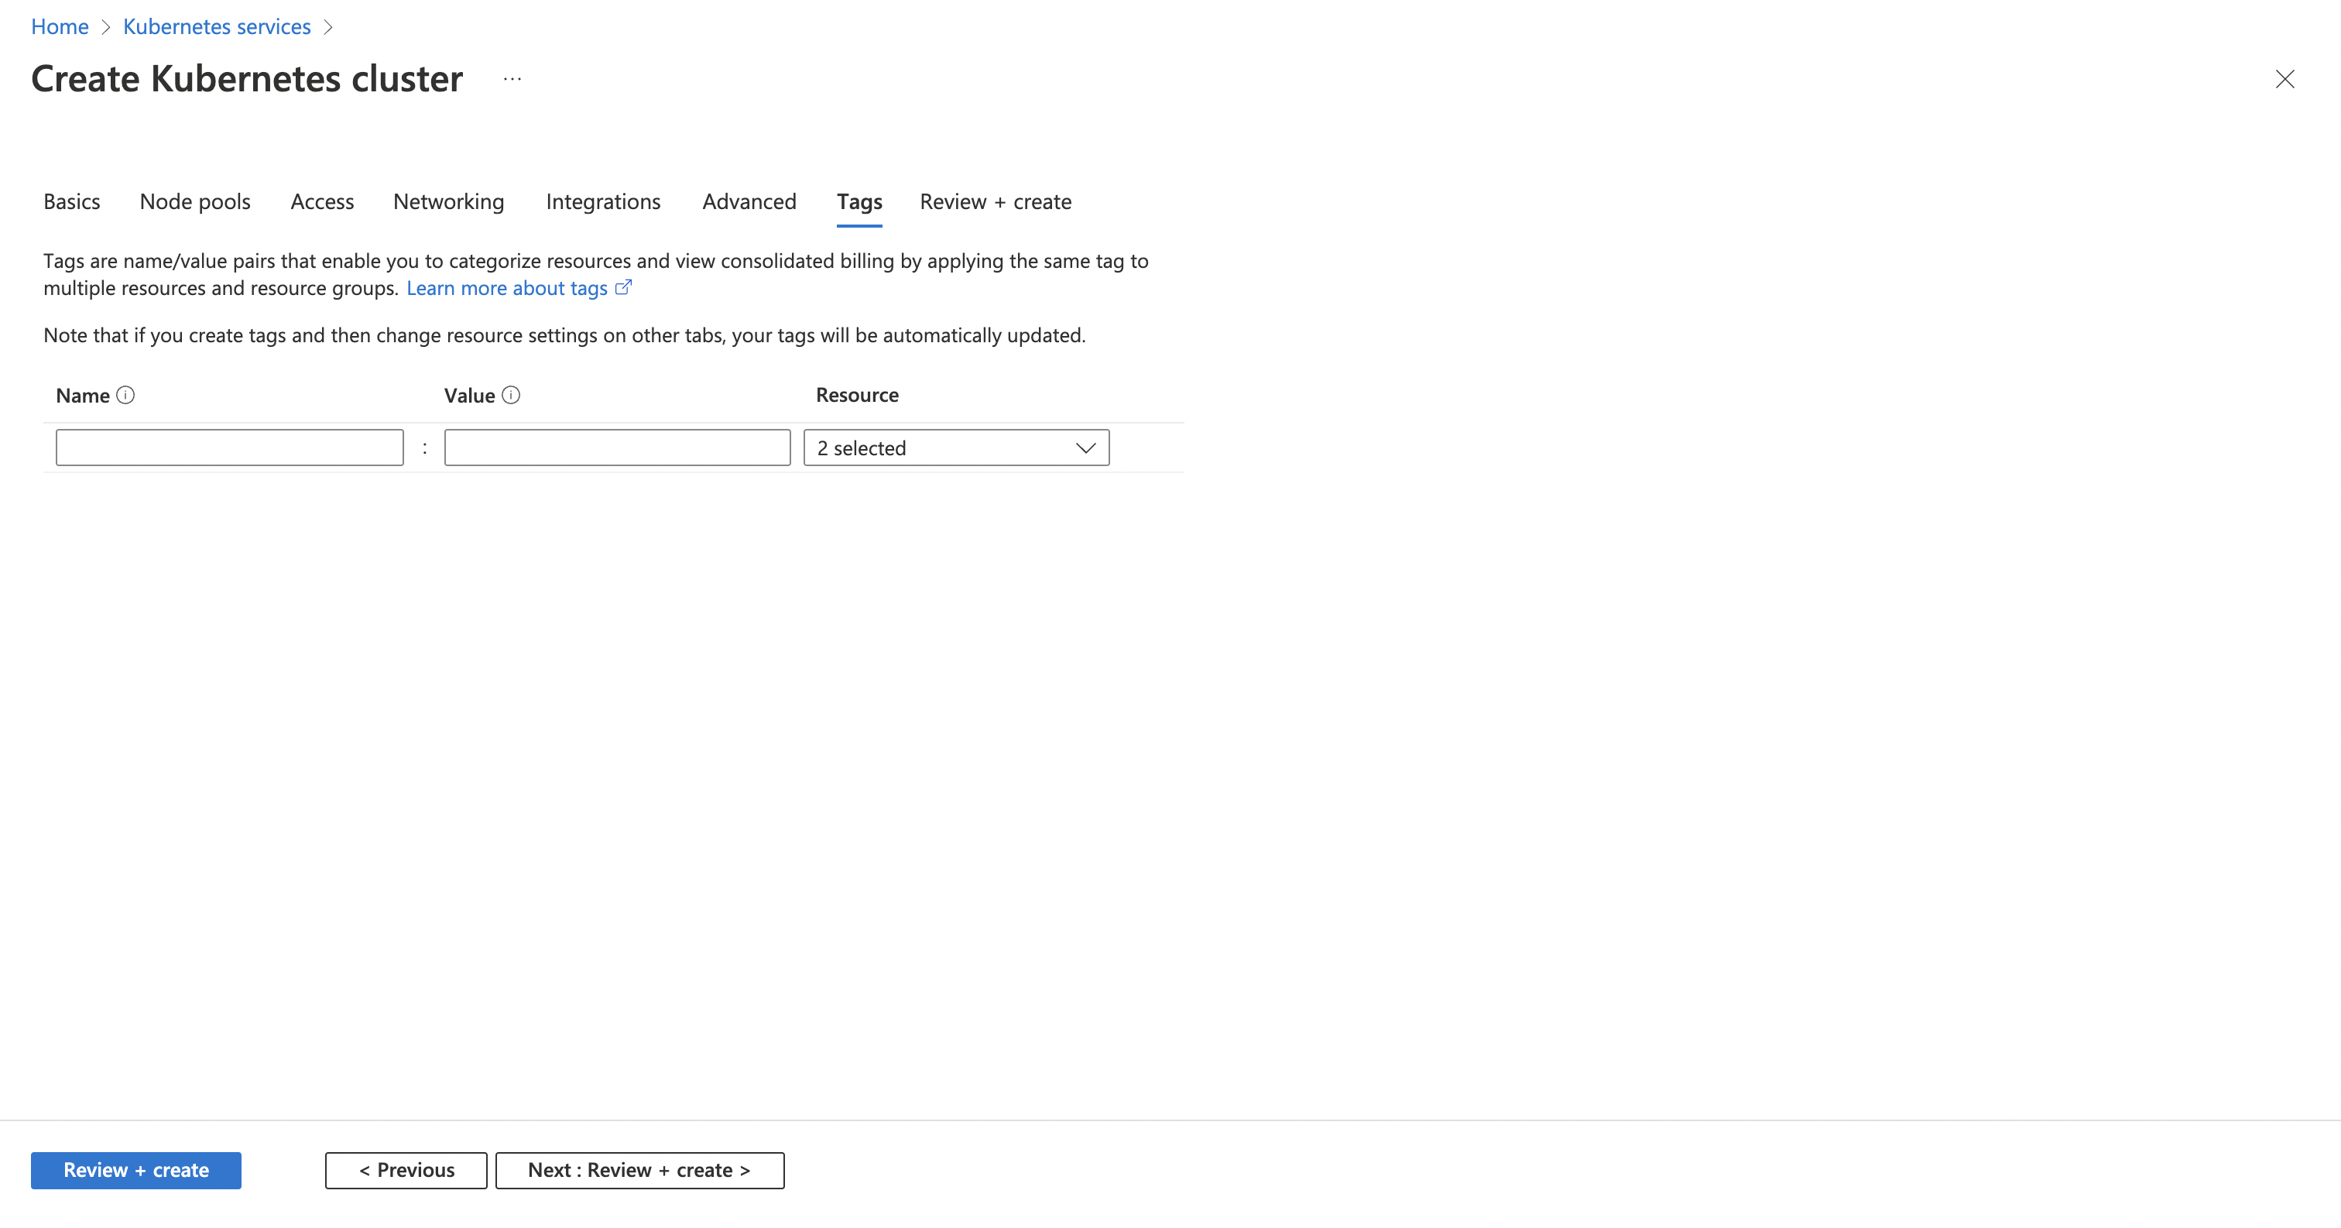Image resolution: width=2341 pixels, height=1228 pixels.
Task: Open the ellipsis more options menu
Action: coord(512,79)
